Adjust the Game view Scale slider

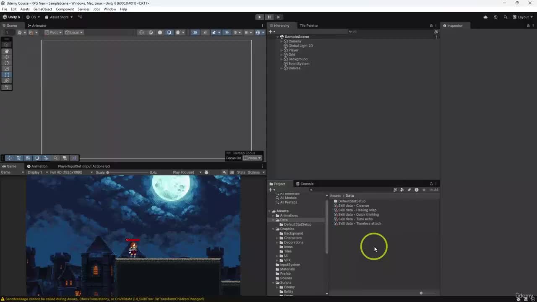tap(128, 172)
